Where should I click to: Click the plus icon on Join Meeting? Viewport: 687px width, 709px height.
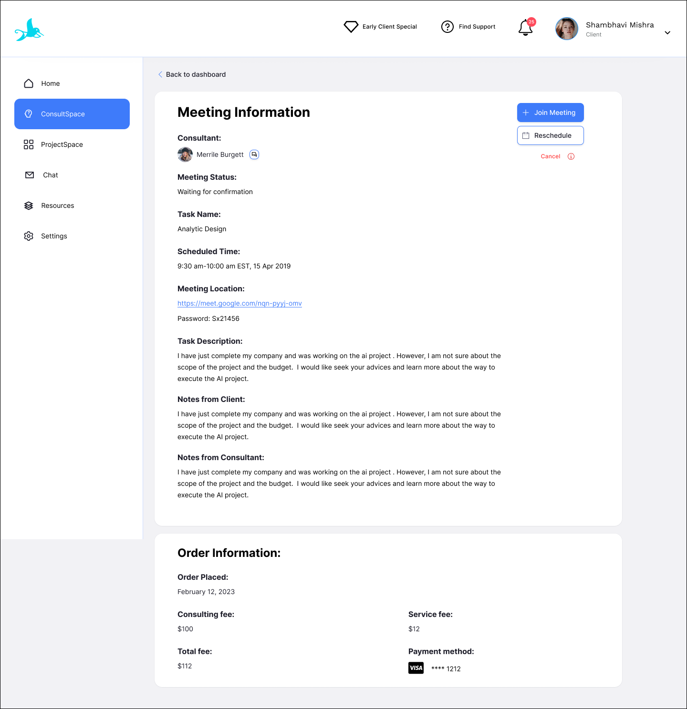[526, 113]
